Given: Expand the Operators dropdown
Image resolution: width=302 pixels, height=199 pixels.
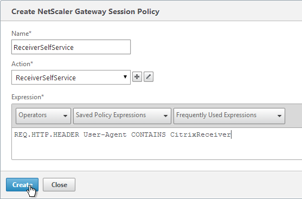Looking at the screenshot, I should click(43, 116).
